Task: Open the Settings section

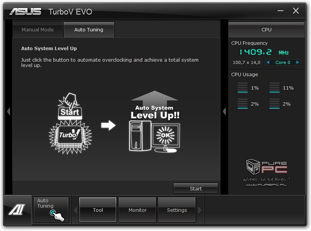Action: tap(177, 210)
